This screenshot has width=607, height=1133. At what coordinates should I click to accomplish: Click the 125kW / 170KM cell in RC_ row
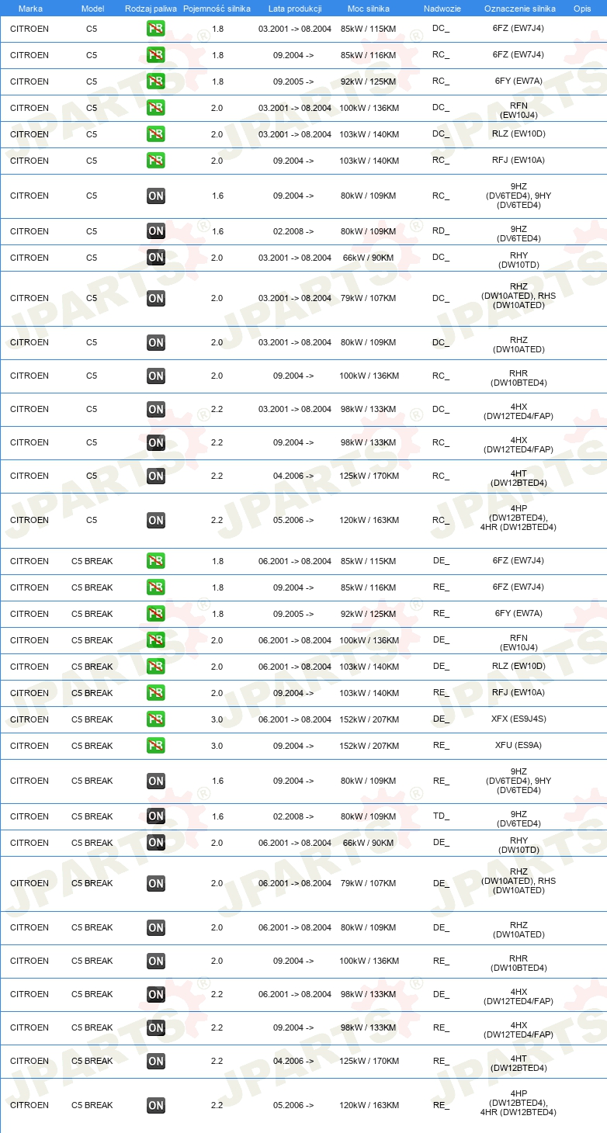[369, 476]
